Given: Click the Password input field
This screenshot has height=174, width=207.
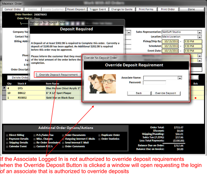Looking at the screenshot, I should [x=161, y=83].
